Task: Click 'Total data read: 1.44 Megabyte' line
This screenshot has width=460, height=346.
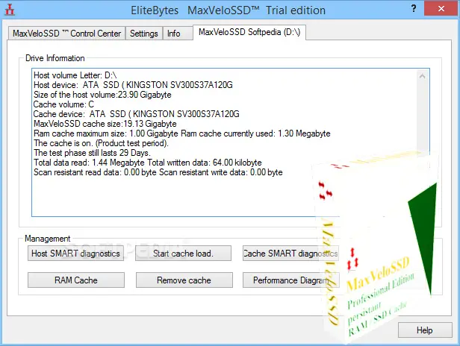Action: 148,163
